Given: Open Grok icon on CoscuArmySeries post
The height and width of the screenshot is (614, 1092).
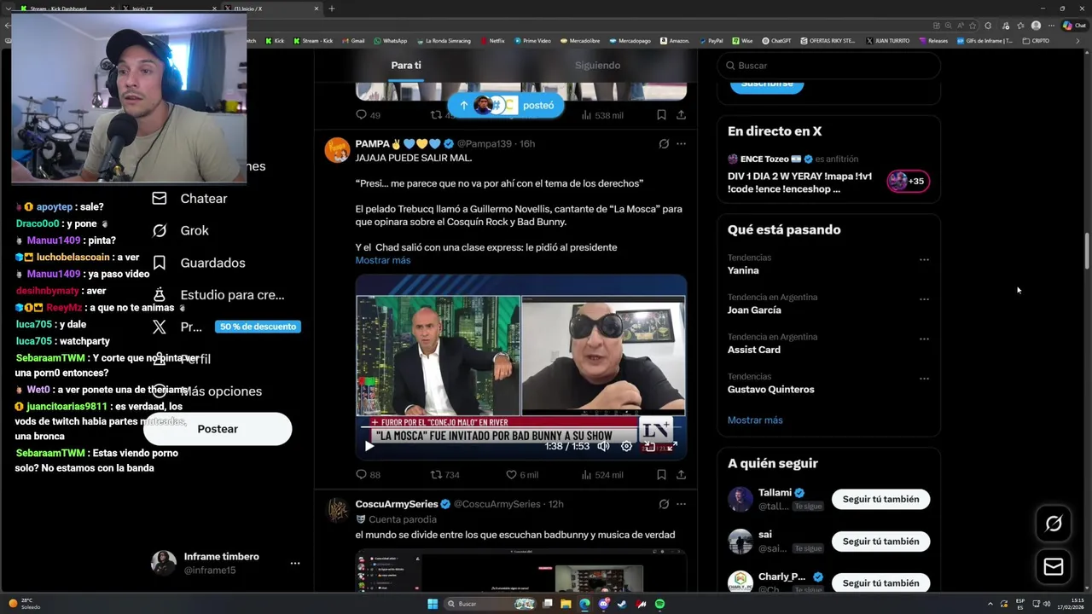Looking at the screenshot, I should coord(664,504).
